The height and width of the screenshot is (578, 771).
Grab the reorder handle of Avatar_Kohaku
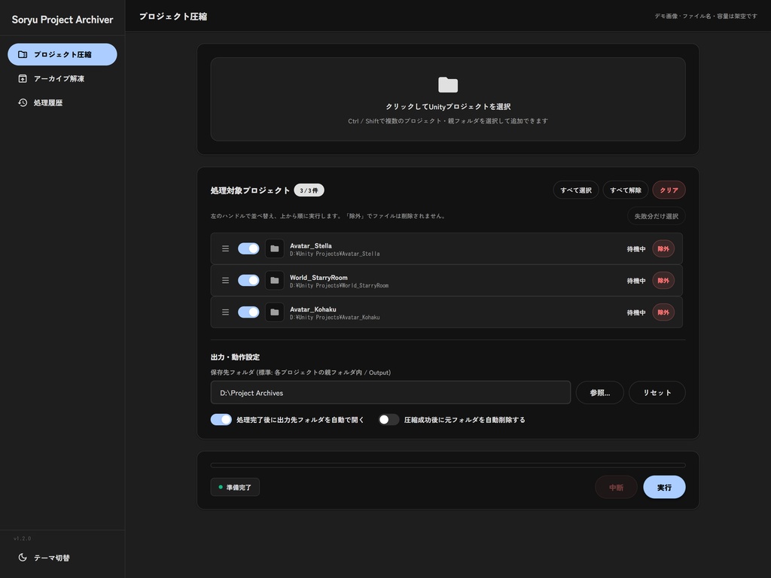point(225,312)
